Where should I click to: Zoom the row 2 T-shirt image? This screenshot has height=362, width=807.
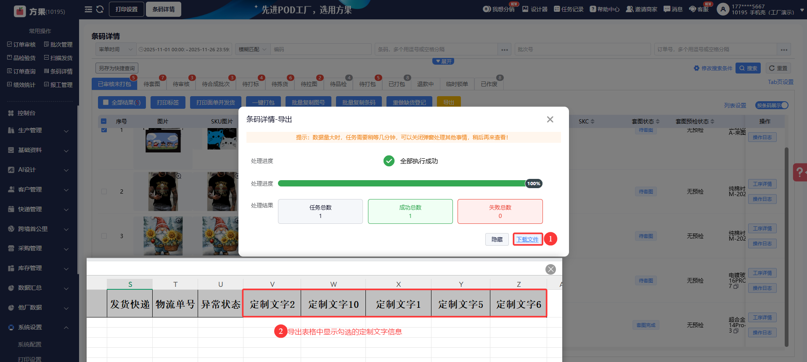pyautogui.click(x=178, y=176)
